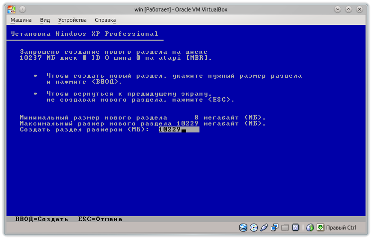The image size is (372, 239).
Task: Open the Вид menu
Action: point(45,20)
